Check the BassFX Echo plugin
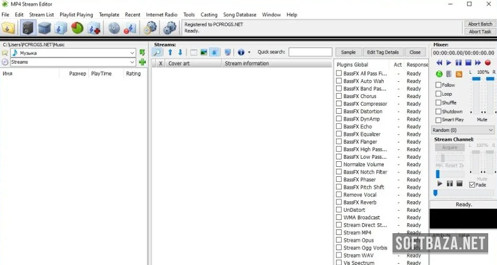The height and width of the screenshot is (265, 497). click(x=339, y=127)
